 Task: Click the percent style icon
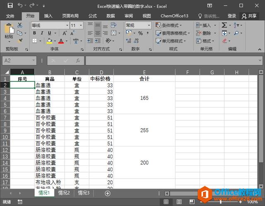pos(140,33)
